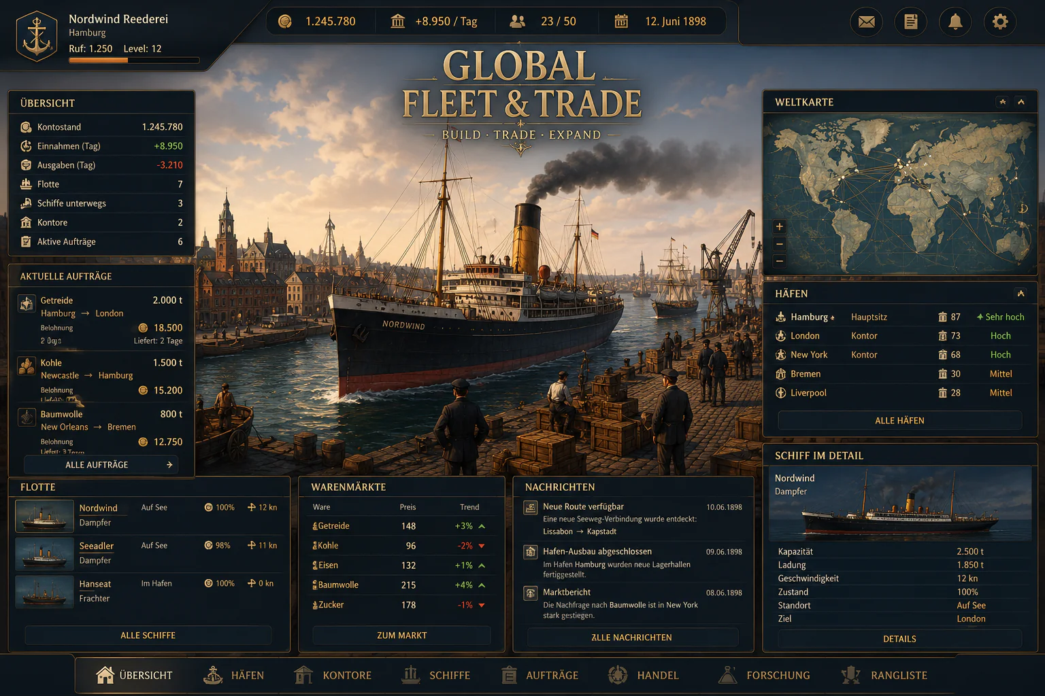
Task: Select the Getreide Hamburg to London order
Action: pyautogui.click(x=101, y=320)
